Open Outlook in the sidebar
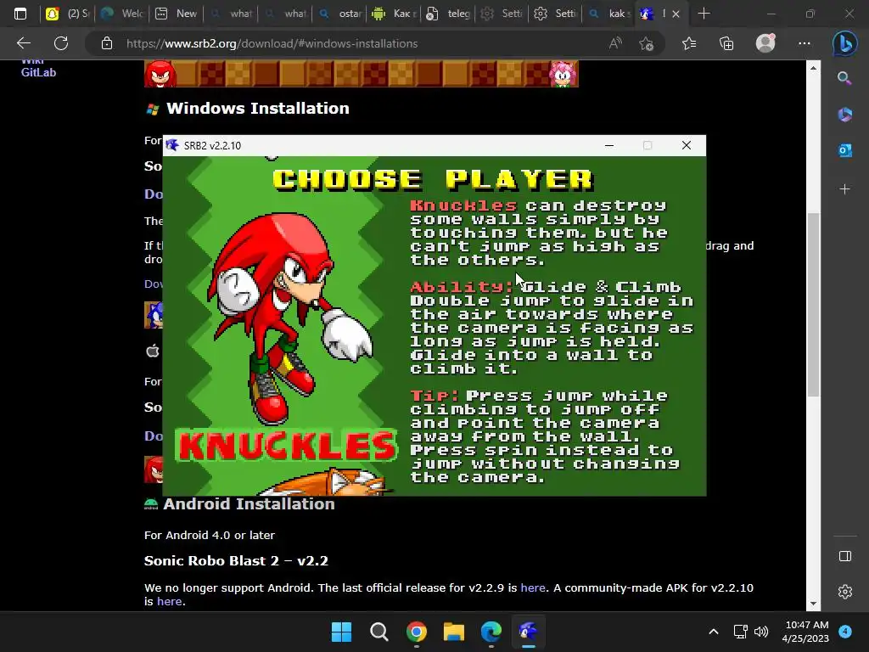This screenshot has width=869, height=652. 844,150
